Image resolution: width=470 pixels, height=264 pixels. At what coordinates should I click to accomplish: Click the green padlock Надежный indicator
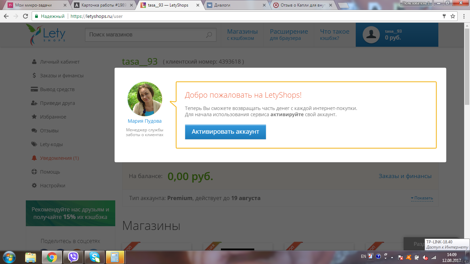(x=50, y=16)
